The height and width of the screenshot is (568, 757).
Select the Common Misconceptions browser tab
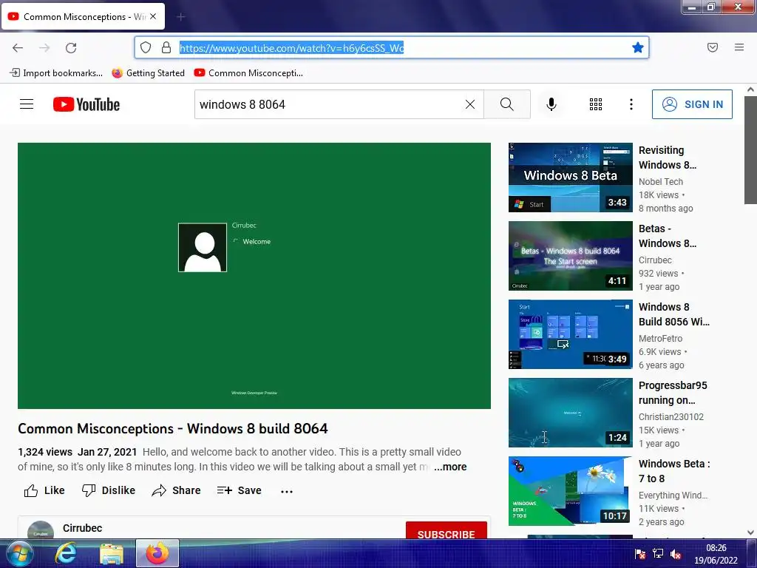coord(83,16)
